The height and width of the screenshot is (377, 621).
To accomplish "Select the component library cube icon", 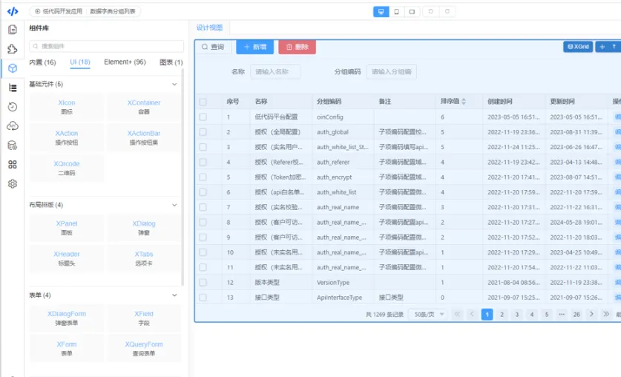I will click(13, 68).
